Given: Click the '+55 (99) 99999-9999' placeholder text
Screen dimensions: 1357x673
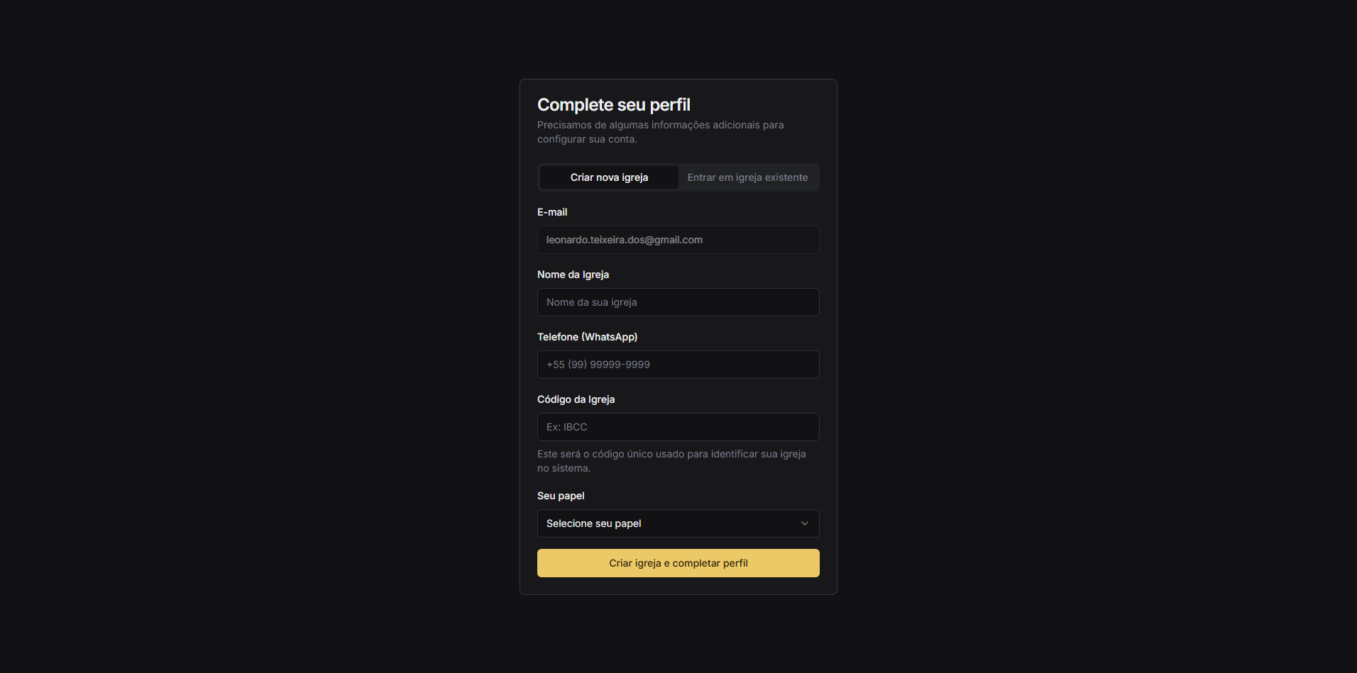Looking at the screenshot, I should point(598,365).
